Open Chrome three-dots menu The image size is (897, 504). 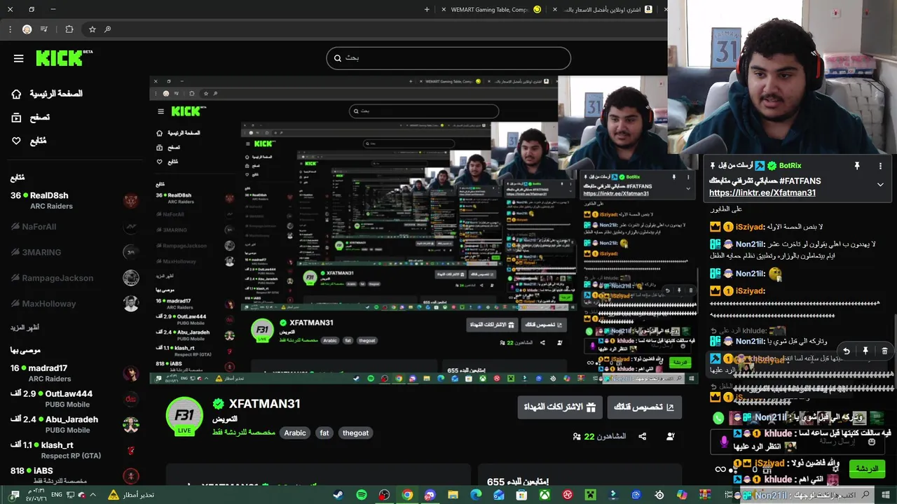(10, 29)
